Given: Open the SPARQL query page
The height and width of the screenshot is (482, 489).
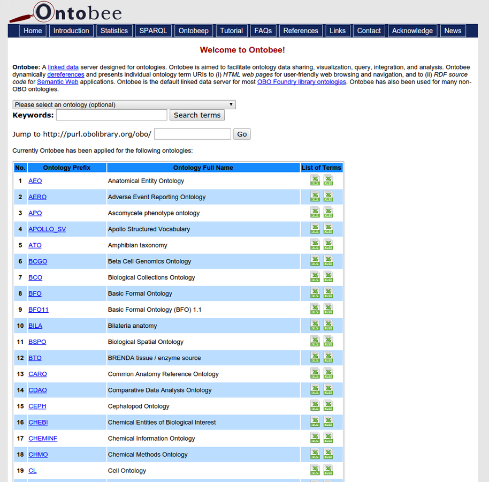Looking at the screenshot, I should click(153, 31).
